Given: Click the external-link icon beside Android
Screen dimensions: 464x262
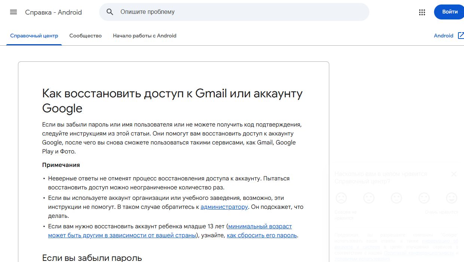Looking at the screenshot, I should click(461, 36).
